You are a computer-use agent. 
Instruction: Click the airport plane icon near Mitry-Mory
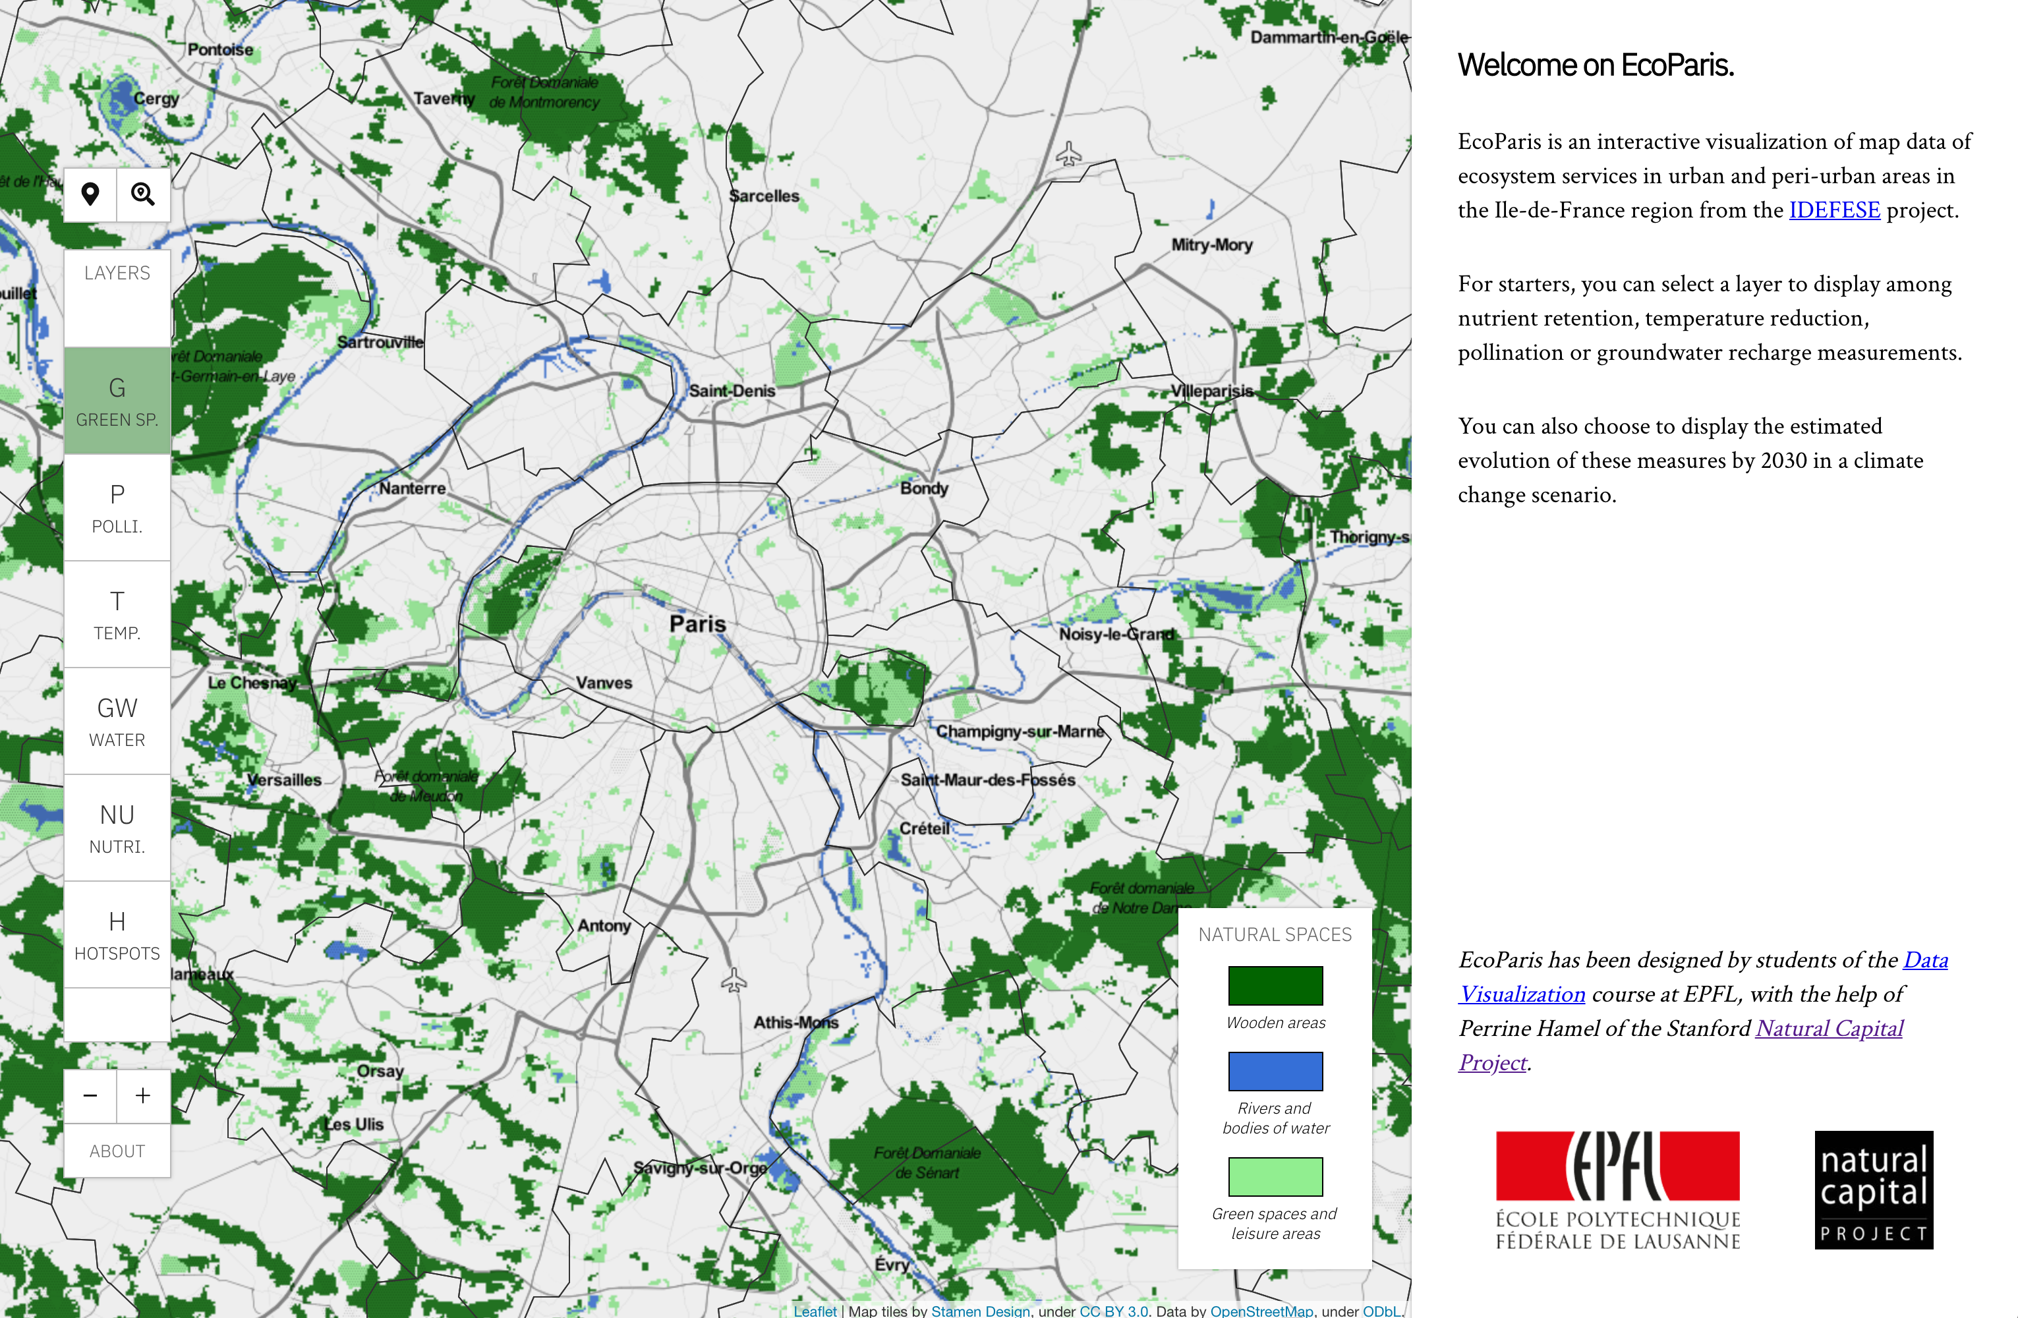point(1068,154)
